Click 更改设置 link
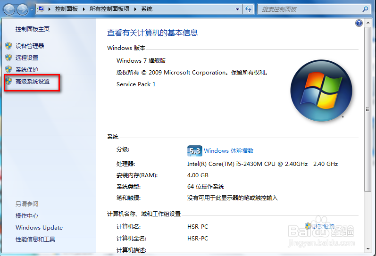The image size is (376, 256). [x=323, y=226]
